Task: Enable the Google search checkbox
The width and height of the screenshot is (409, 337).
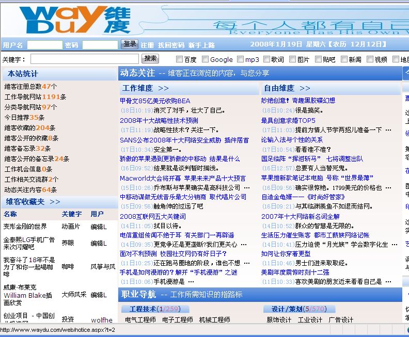Action: click(206, 59)
